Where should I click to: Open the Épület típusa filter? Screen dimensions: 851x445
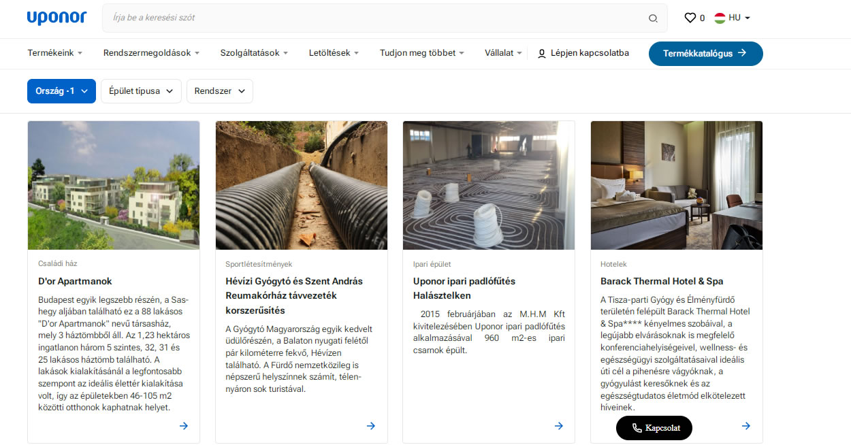coord(142,91)
